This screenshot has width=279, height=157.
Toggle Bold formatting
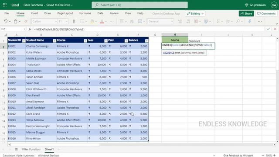(x=74, y=21)
